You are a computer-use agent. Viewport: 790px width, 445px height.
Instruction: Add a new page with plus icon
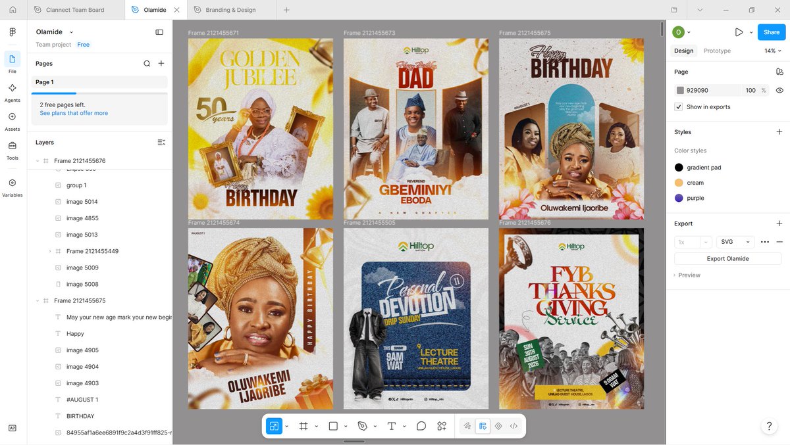(161, 64)
